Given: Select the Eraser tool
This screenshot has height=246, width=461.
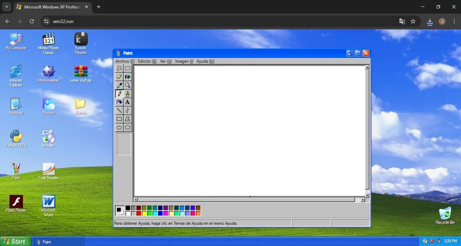Looking at the screenshot, I should coord(119,77).
